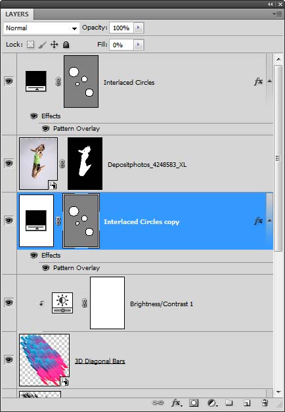
Task: Hide the Depositphotos_4248583_XL layer
Action: [x=9, y=163]
